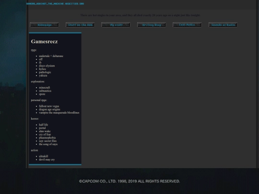
Task: Select the 'undertale + deltarune' list entry
Action: (51, 56)
